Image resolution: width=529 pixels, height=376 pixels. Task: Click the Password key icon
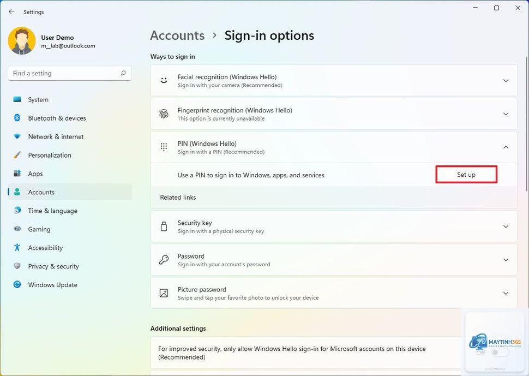point(164,260)
